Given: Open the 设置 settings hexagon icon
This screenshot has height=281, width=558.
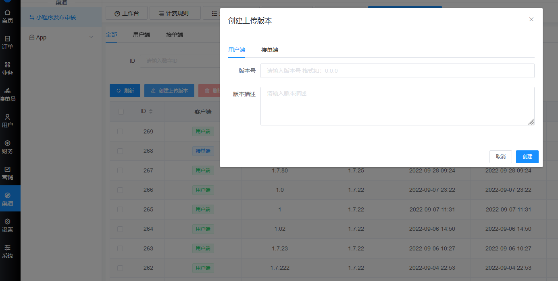Looking at the screenshot, I should 7,222.
